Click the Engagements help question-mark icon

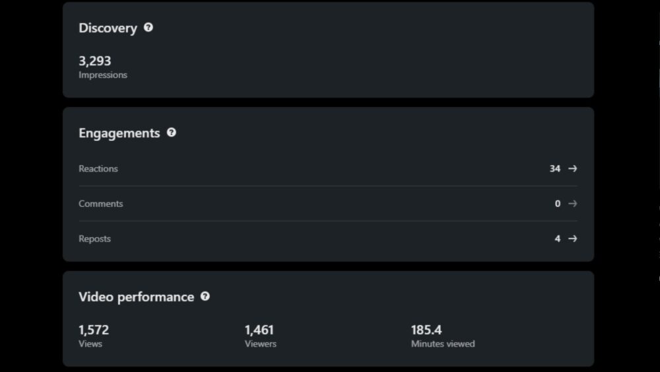[x=172, y=132]
